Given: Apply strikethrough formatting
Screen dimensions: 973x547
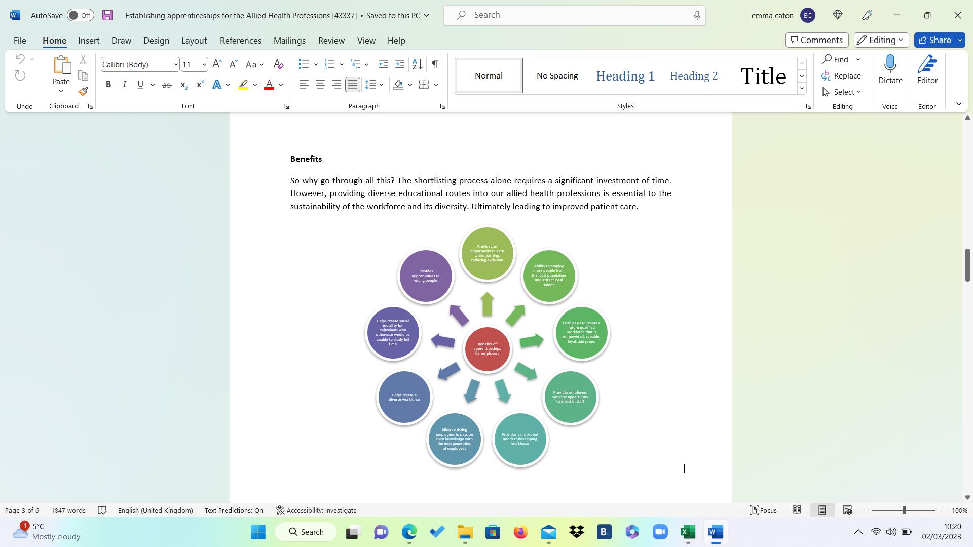Looking at the screenshot, I should point(166,85).
